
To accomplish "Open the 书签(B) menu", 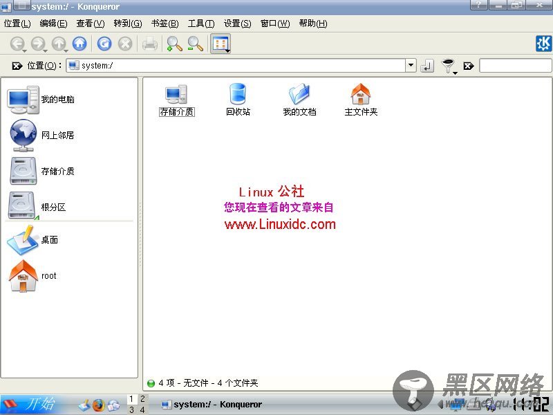I will [165, 23].
